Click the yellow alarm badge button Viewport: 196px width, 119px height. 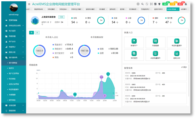coord(172,4)
